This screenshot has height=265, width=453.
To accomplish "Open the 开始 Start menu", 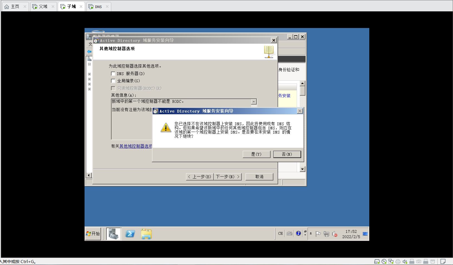I will pyautogui.click(x=93, y=234).
